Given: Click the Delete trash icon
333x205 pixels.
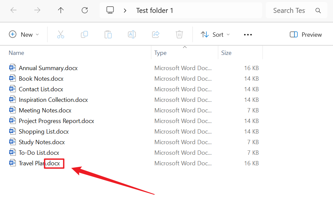Looking at the screenshot, I should point(179,34).
